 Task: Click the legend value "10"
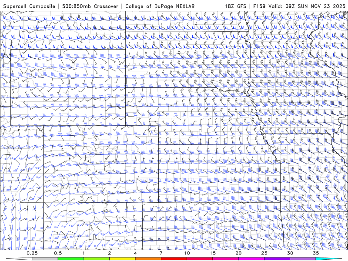pyautogui.click(x=187, y=253)
